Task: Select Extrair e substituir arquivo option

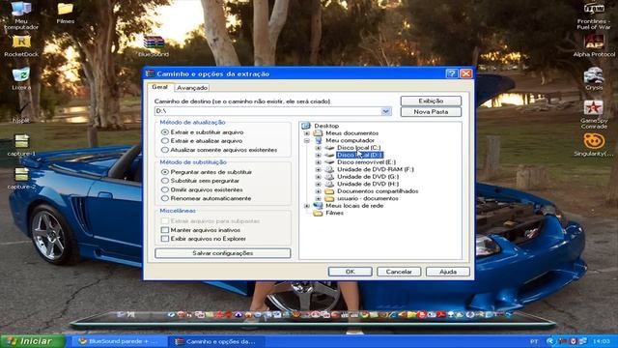Action: click(165, 132)
